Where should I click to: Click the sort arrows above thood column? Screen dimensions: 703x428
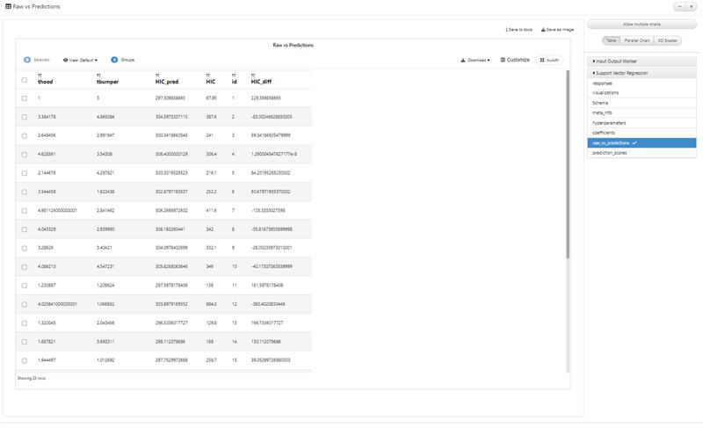coord(40,76)
